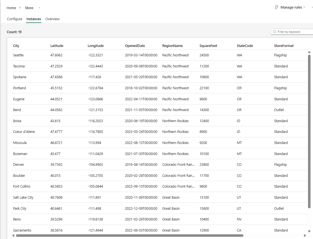Image resolution: width=313 pixels, height=239 pixels.
Task: Click the Count: 19 label
Action: [14, 32]
